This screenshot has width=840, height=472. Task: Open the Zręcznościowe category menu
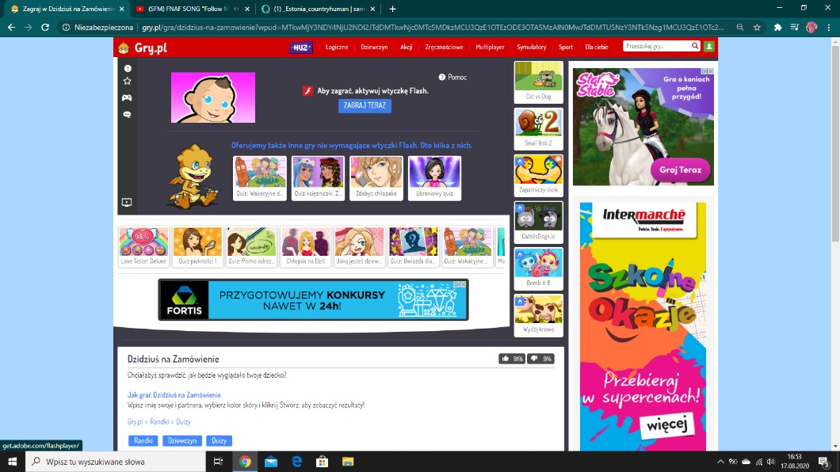click(x=444, y=48)
